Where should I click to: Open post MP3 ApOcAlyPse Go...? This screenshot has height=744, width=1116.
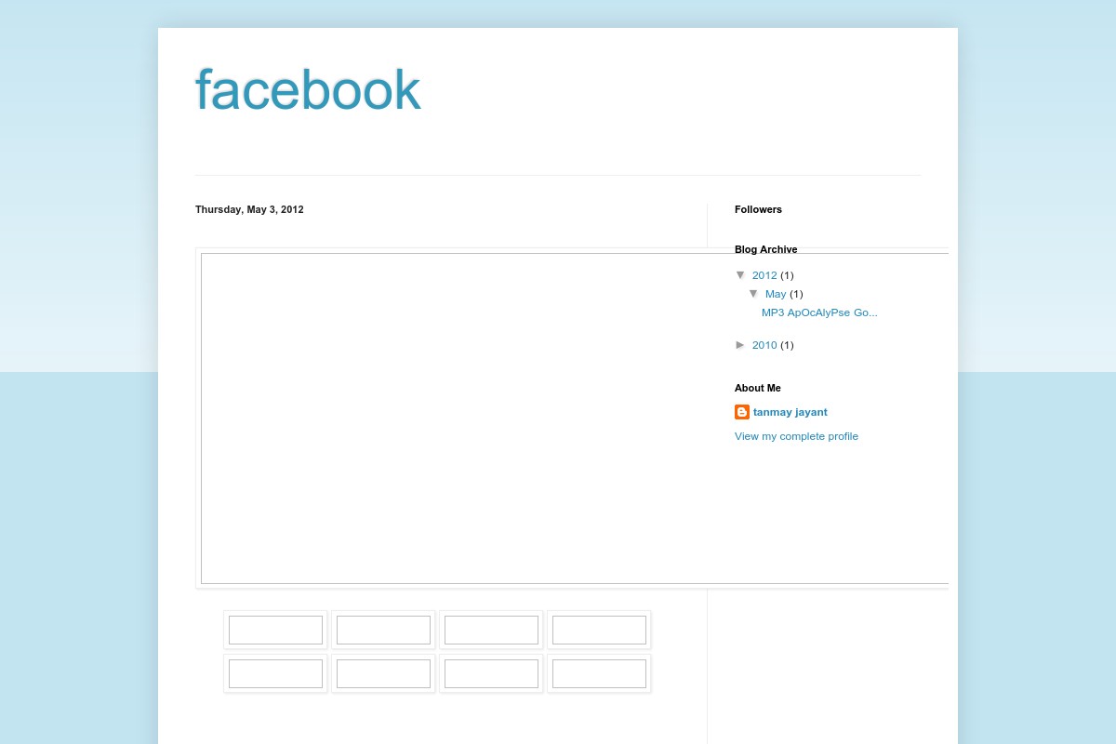819,312
